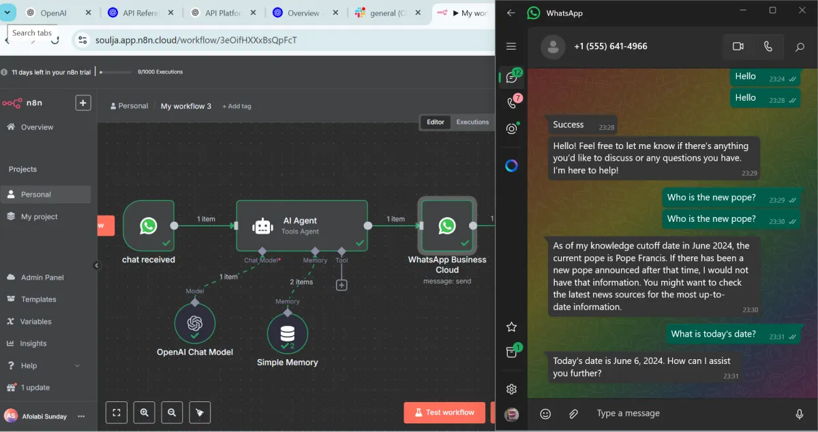Image resolution: width=818 pixels, height=432 pixels.
Task: Open 1 update in n8n sidebar
Action: tap(45, 388)
